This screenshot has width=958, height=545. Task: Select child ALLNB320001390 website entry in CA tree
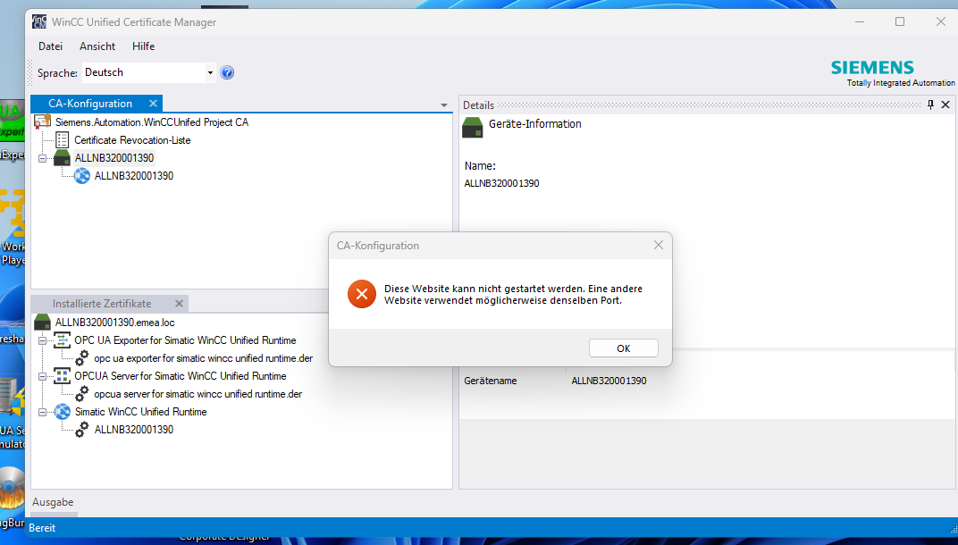(134, 176)
